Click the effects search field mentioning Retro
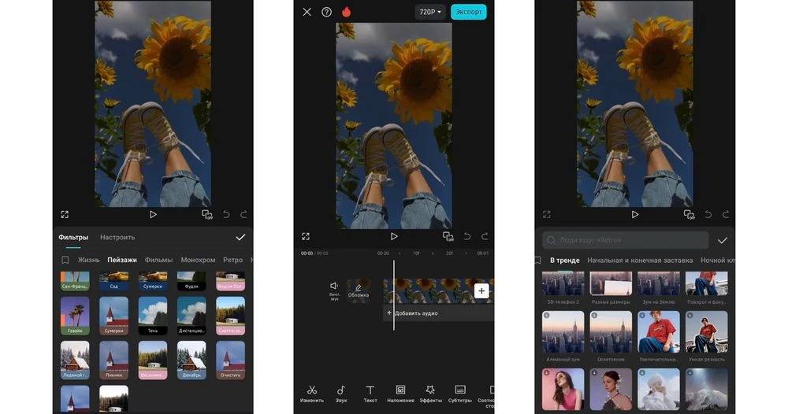 tap(626, 240)
